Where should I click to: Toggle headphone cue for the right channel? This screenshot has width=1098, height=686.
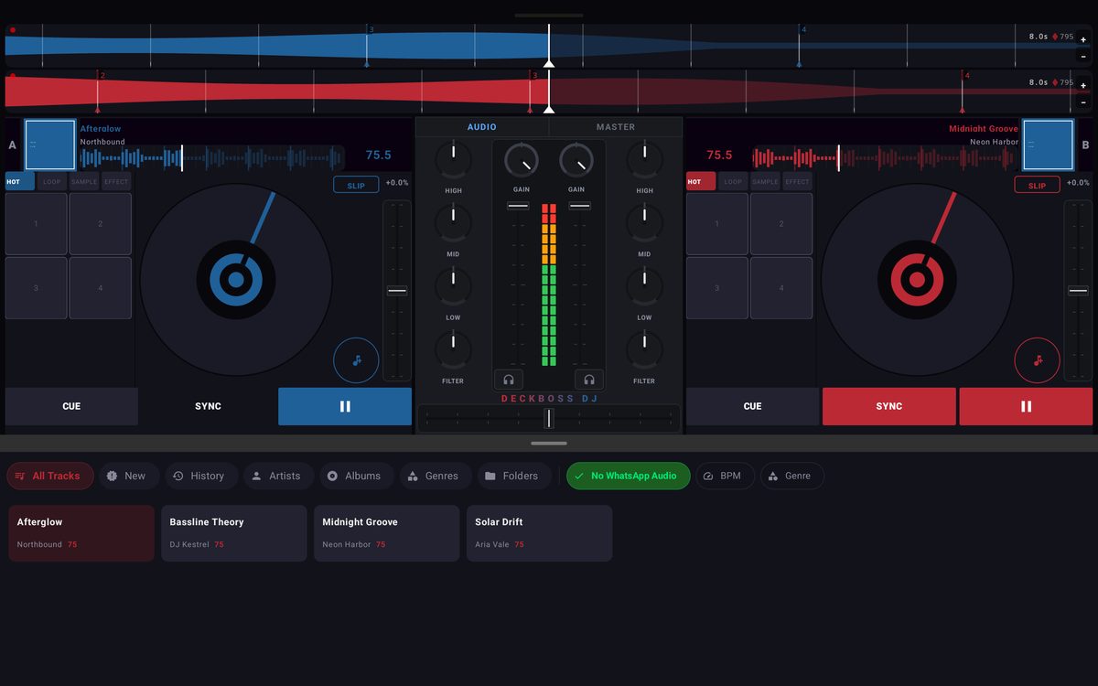tap(589, 380)
